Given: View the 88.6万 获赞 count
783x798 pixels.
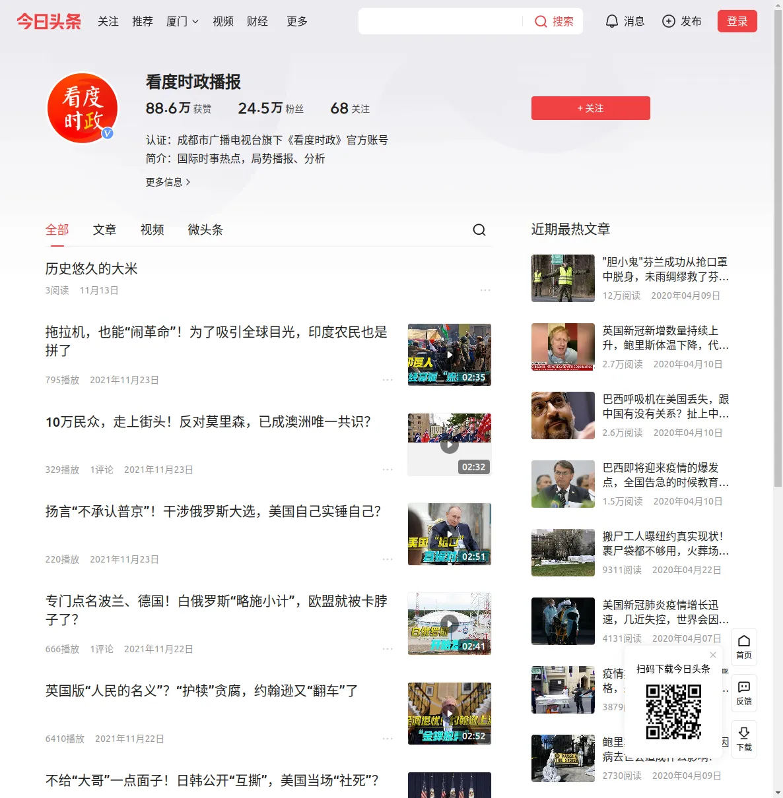Looking at the screenshot, I should coord(179,108).
